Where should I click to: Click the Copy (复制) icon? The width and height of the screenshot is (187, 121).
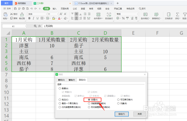point(11,18)
